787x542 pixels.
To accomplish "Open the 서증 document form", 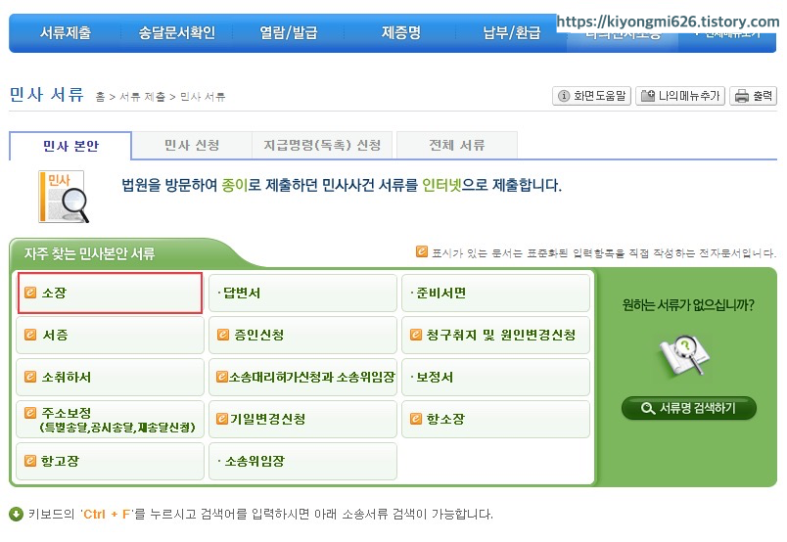I will click(110, 335).
